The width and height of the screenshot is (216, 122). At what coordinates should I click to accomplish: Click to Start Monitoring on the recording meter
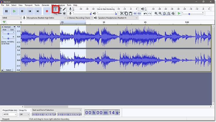(106, 9)
